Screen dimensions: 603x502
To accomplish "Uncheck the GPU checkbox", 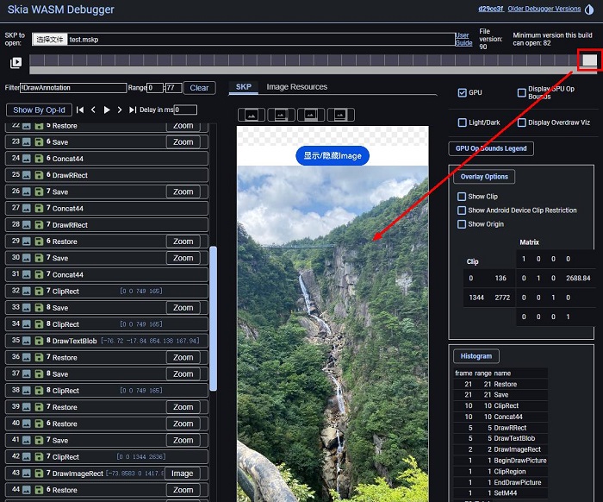I will click(463, 92).
